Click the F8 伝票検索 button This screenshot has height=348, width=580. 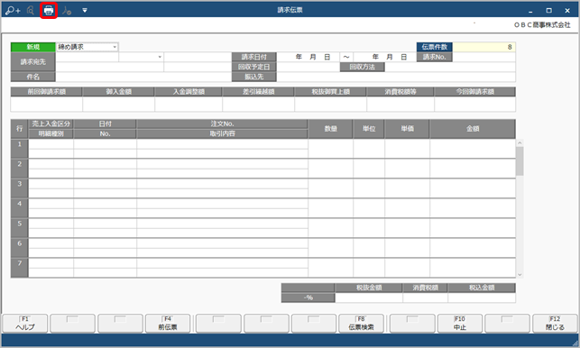click(x=361, y=324)
